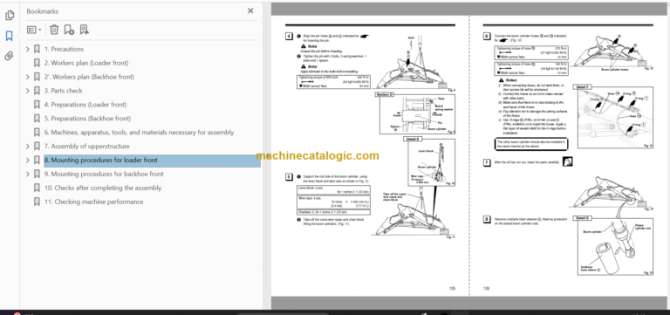The height and width of the screenshot is (315, 670).
Task: Click page number 125
Action: pyautogui.click(x=452, y=289)
